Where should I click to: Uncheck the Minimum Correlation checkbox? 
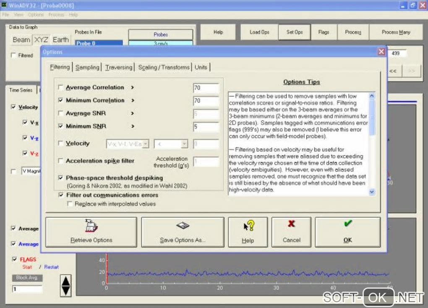coord(60,100)
